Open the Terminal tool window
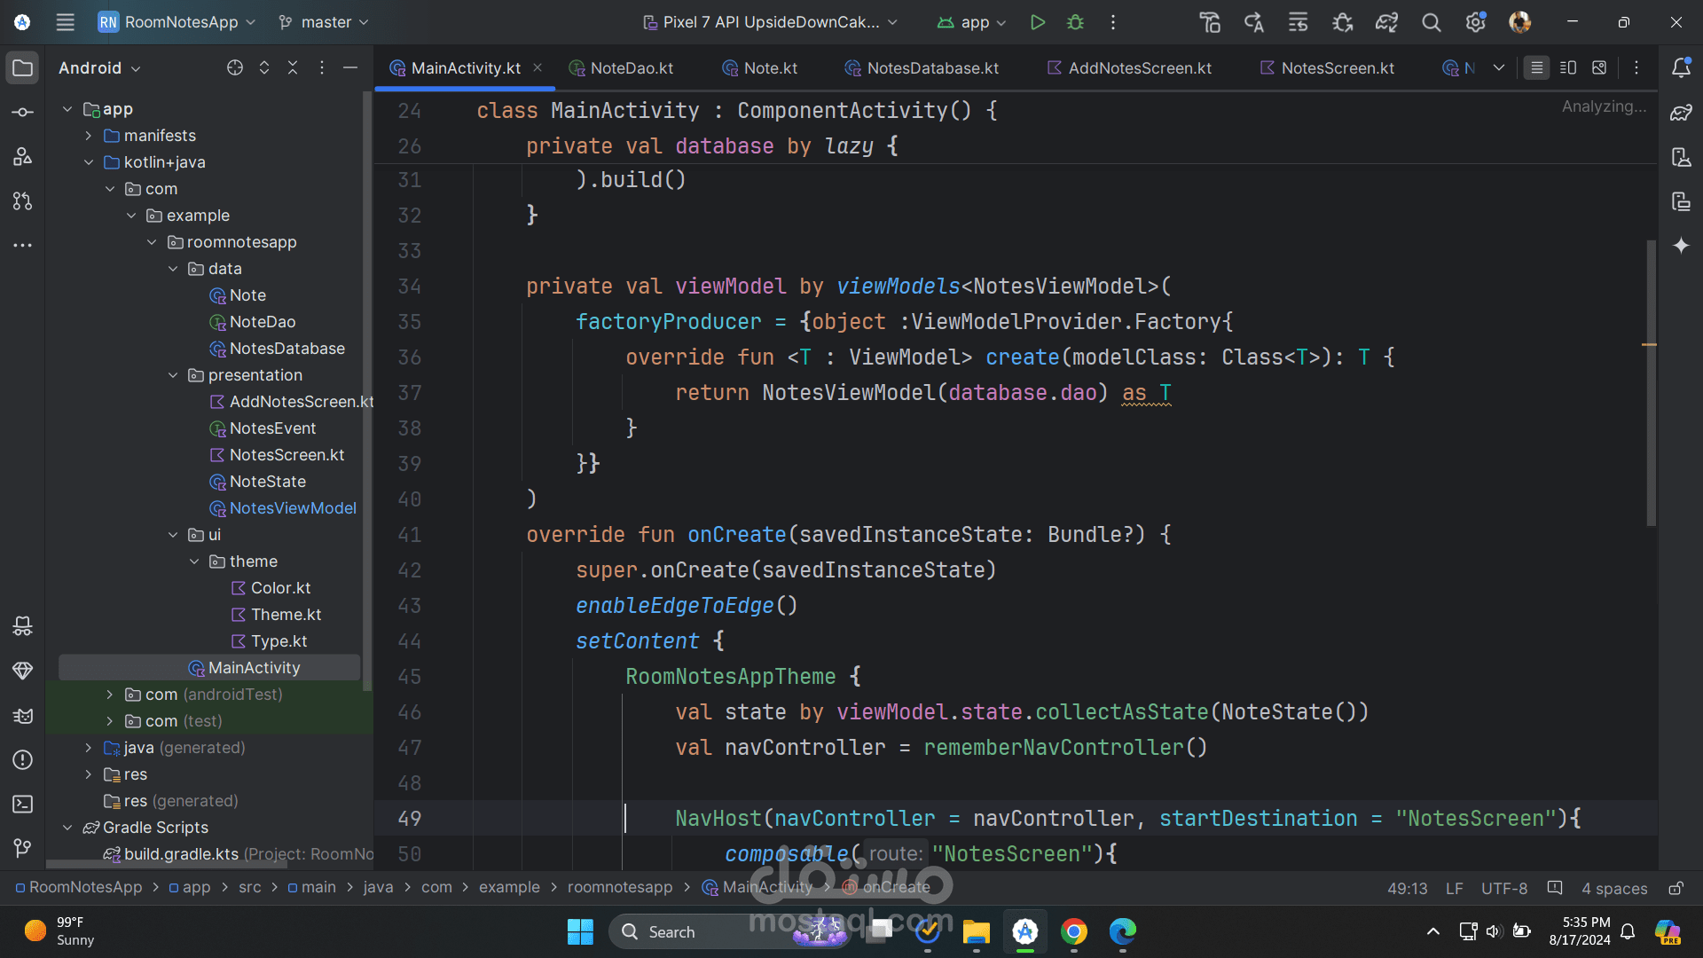 (23, 804)
